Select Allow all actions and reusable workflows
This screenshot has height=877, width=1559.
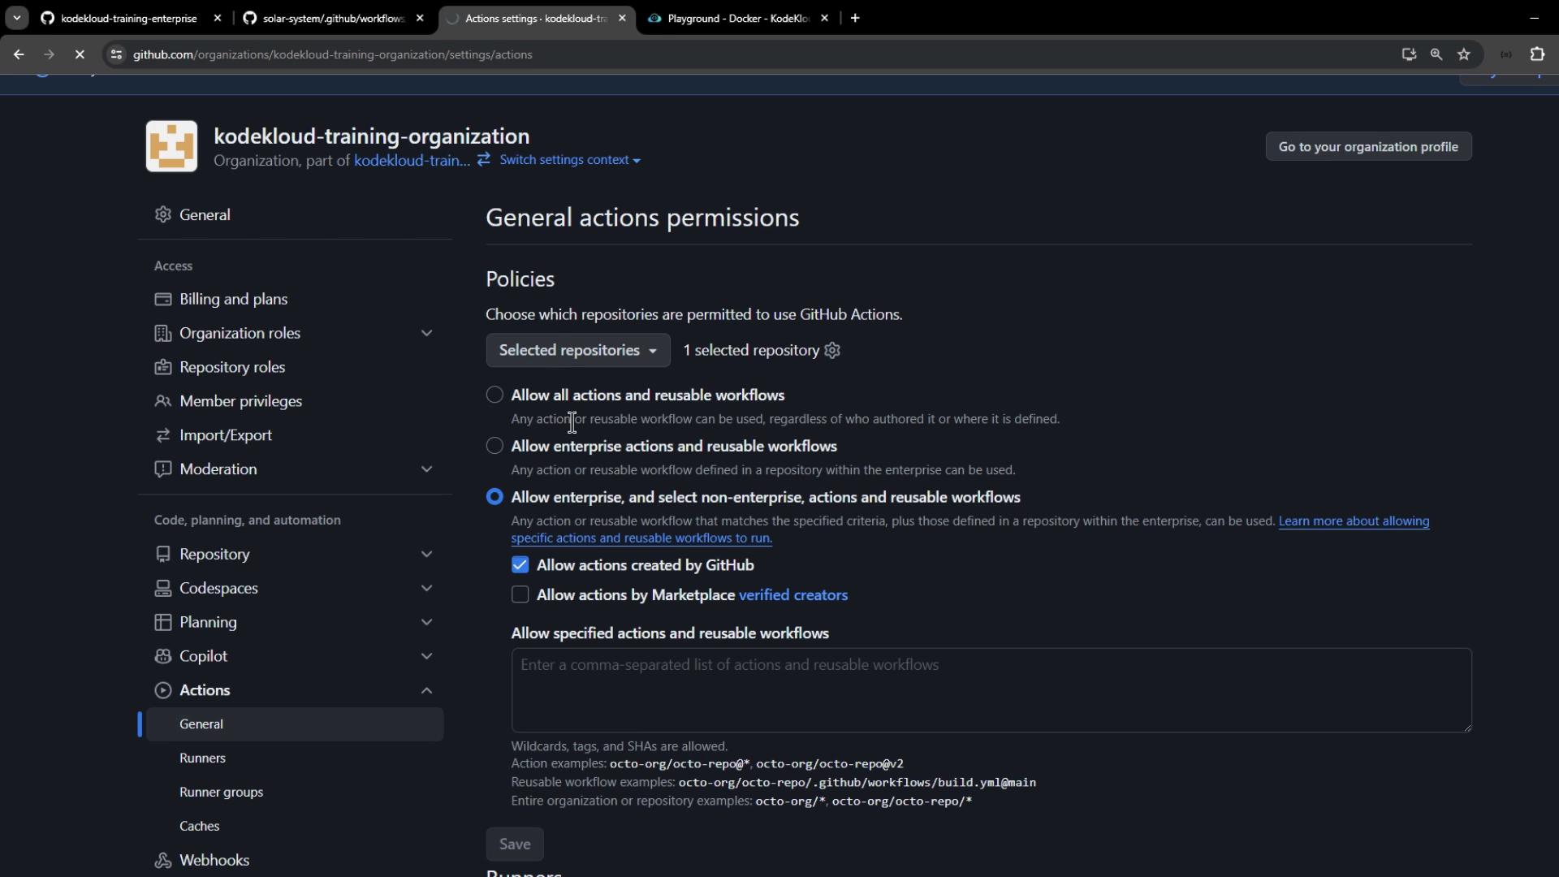494,395
